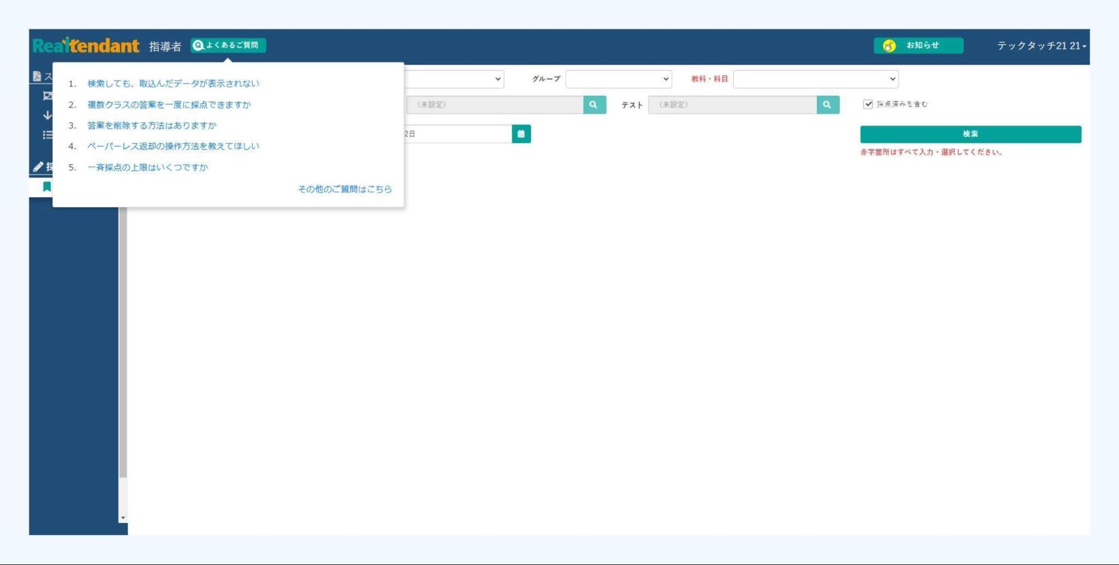The width and height of the screenshot is (1119, 565).
Task: Click the テスト (未設定) input field
Action: (732, 105)
